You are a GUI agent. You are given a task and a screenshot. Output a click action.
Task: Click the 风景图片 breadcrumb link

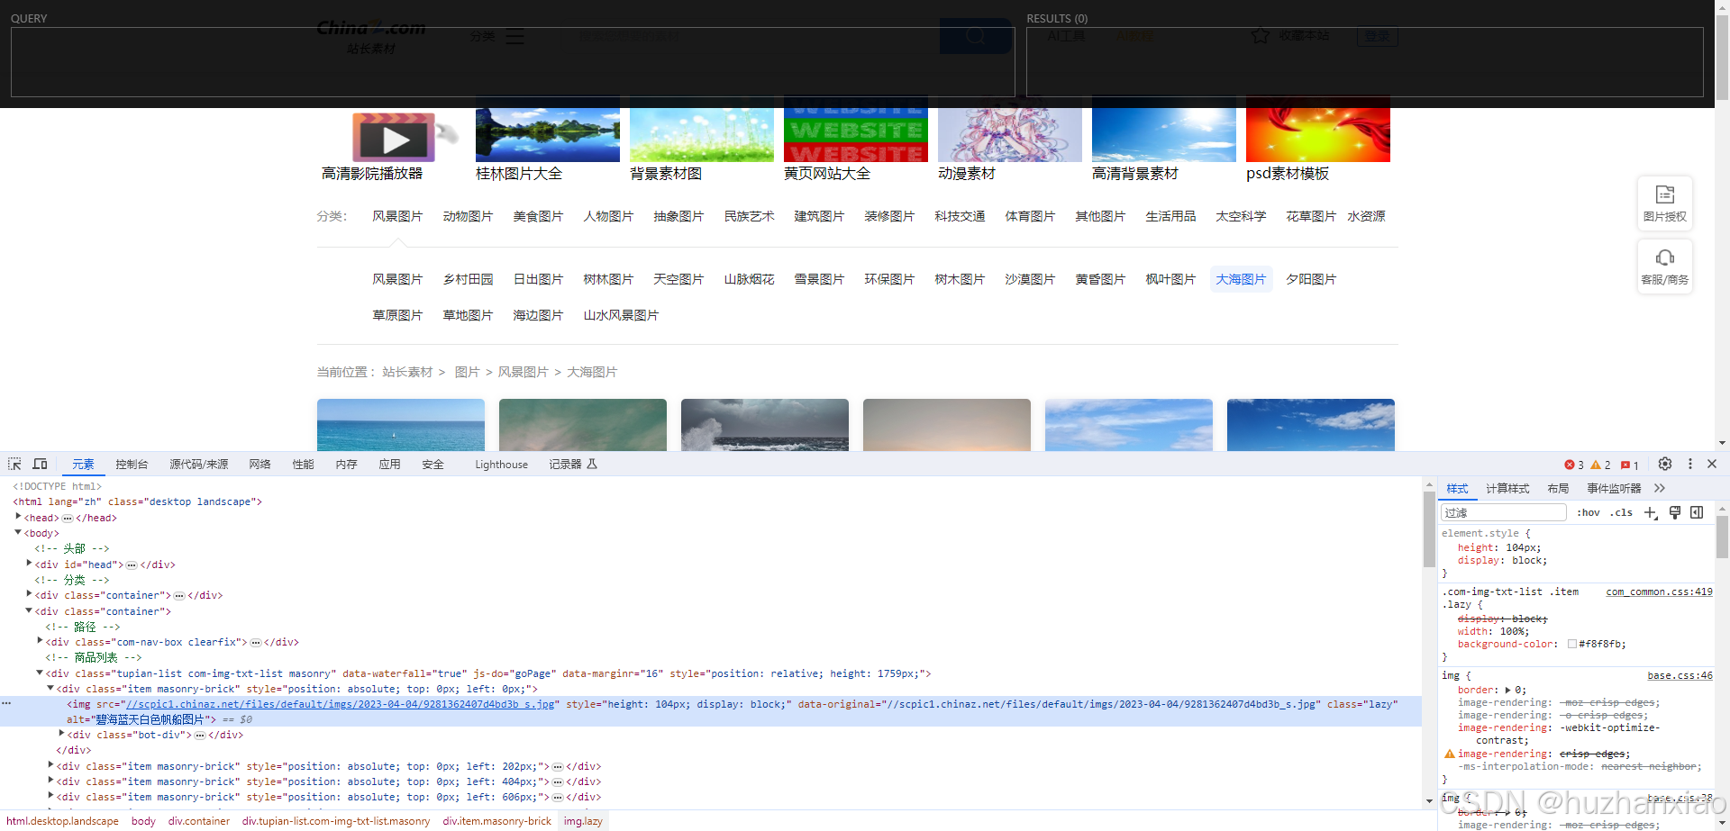point(523,372)
